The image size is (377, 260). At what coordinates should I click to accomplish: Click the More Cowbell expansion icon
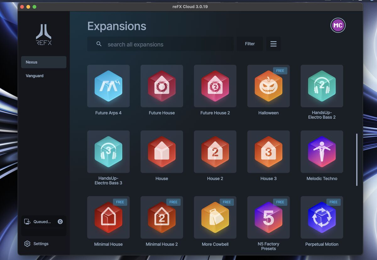click(215, 217)
